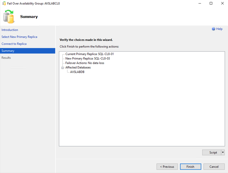Cancel the failover wizard
228x173 pixels.
214,167
